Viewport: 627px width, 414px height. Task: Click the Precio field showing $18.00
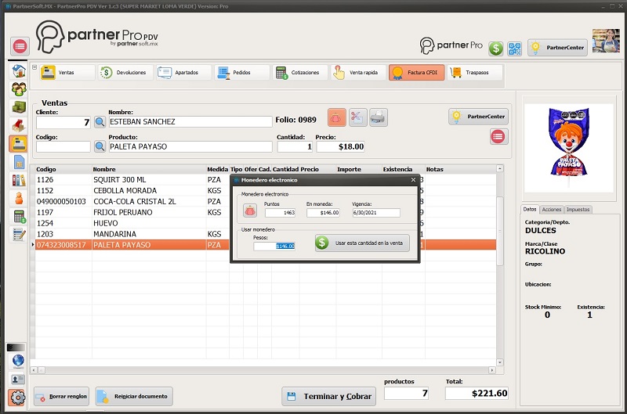coord(341,146)
